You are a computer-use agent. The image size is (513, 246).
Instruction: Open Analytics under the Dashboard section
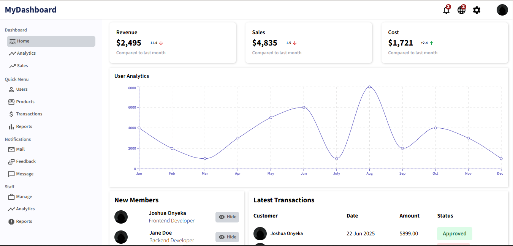[26, 54]
